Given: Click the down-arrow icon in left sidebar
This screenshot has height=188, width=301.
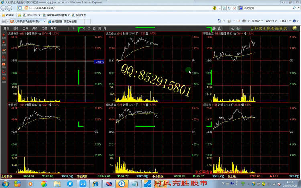Looking at the screenshot, I should (x=4, y=43).
